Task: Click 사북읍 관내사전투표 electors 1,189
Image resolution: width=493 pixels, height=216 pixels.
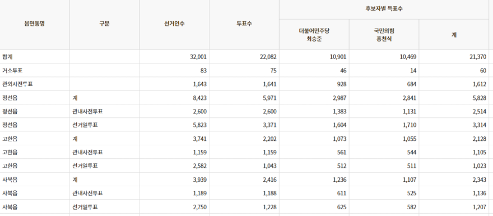Action: pyautogui.click(x=199, y=194)
